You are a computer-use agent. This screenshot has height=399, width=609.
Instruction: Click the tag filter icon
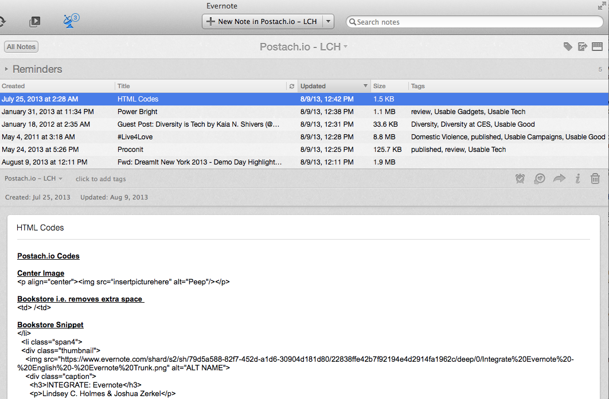coord(568,47)
